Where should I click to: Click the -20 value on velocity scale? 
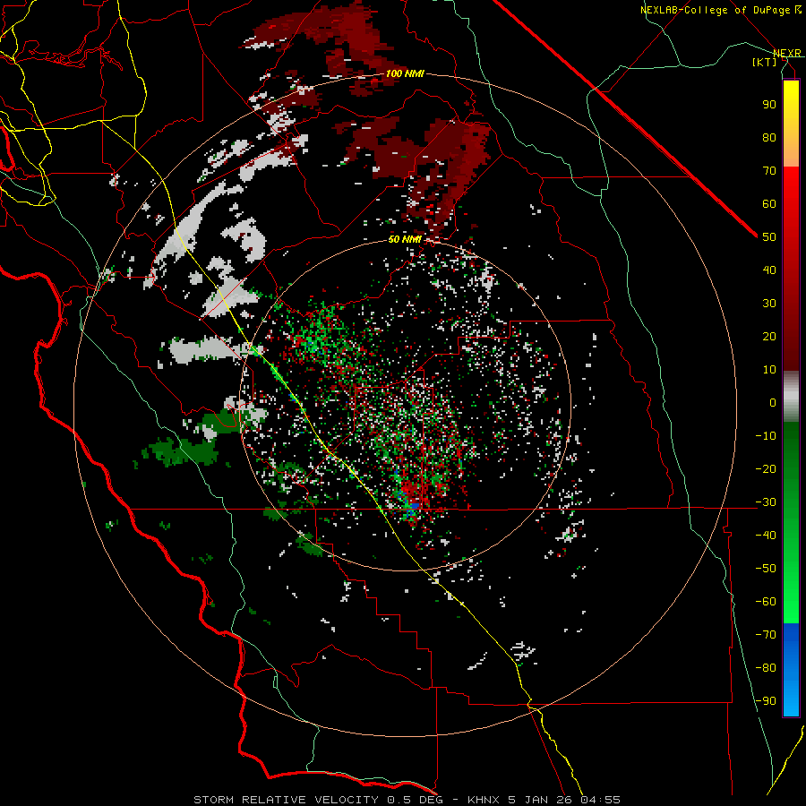(x=766, y=469)
